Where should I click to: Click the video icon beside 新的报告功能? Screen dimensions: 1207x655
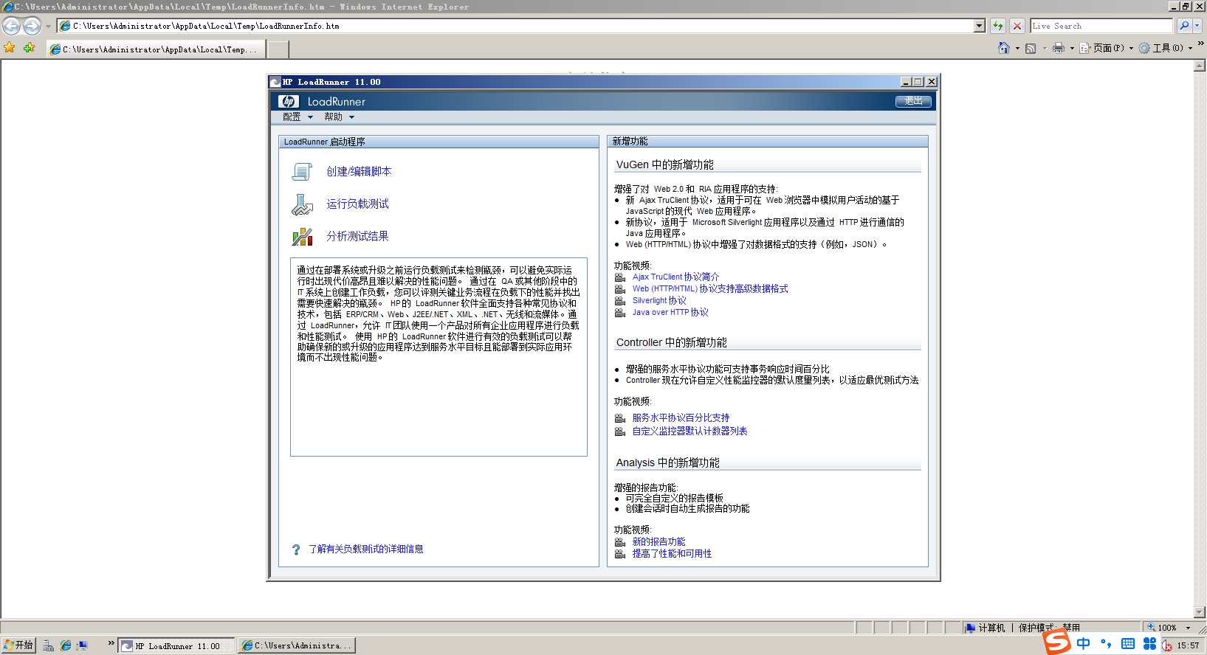620,542
